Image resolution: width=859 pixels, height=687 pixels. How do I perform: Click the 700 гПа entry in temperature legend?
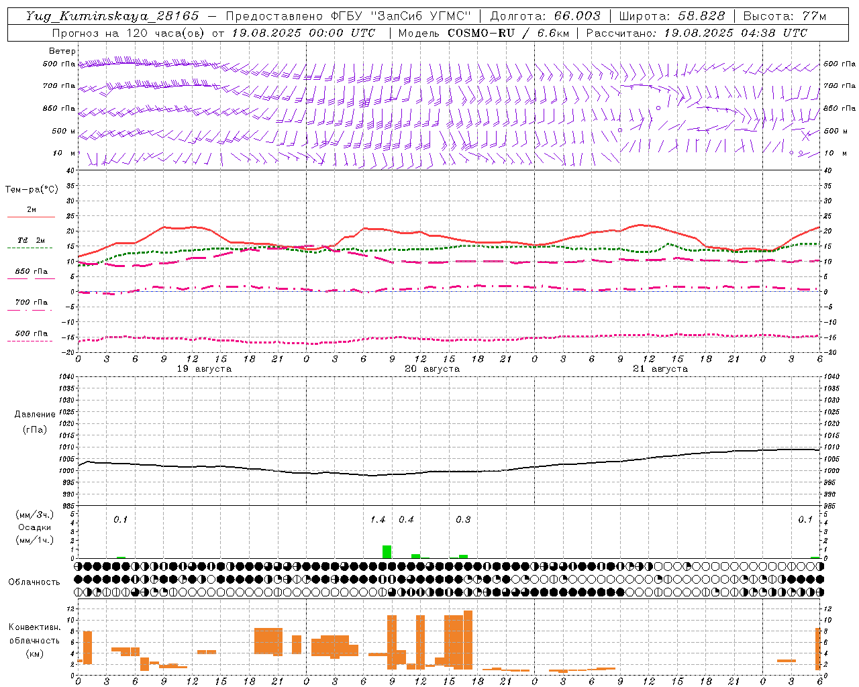pos(32,303)
